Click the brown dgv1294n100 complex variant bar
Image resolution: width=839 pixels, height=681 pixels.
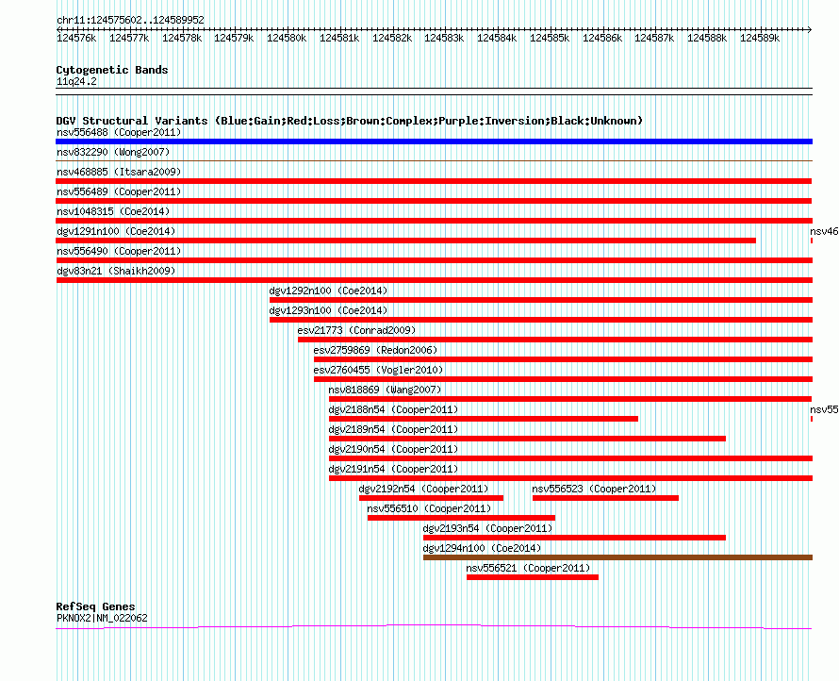click(x=618, y=557)
